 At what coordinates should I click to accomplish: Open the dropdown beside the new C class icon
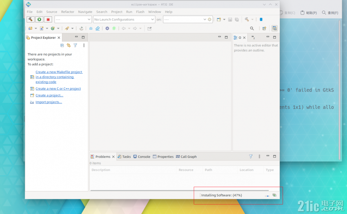[x=58, y=28]
